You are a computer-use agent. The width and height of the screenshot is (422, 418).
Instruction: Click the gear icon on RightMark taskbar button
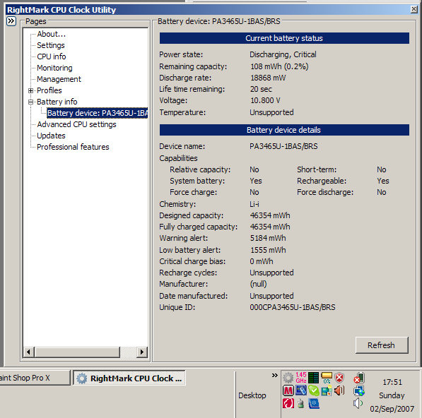82,378
